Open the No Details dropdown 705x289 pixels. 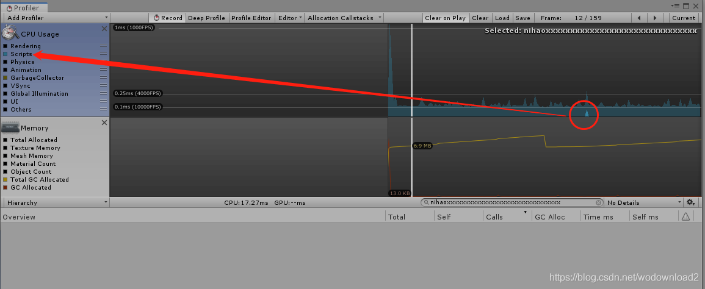(x=644, y=202)
